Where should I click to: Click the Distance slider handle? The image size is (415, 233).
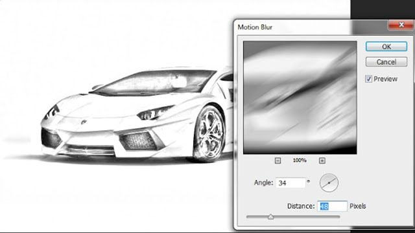click(270, 217)
